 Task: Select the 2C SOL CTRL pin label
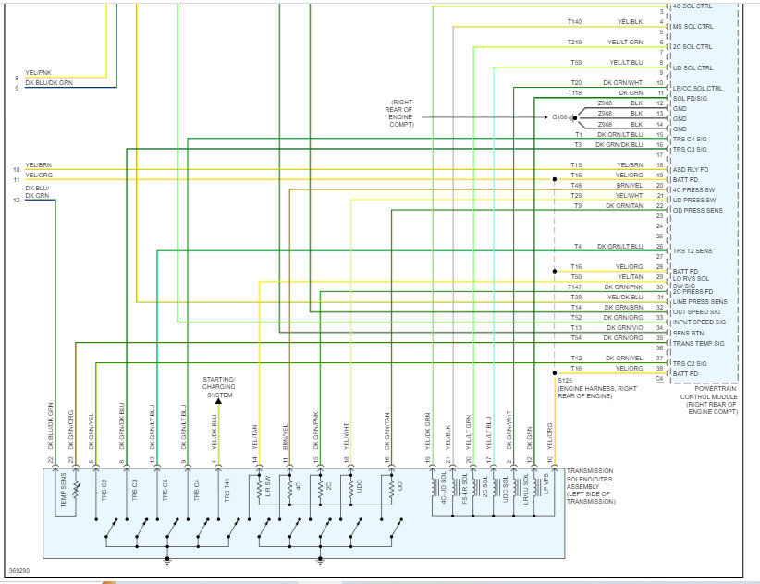tap(693, 47)
